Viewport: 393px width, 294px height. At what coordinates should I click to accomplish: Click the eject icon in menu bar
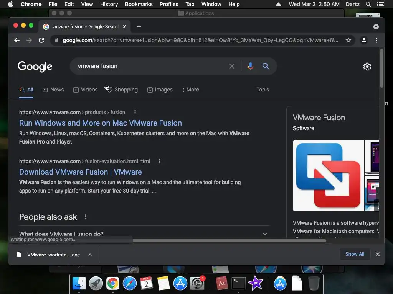[278, 4]
